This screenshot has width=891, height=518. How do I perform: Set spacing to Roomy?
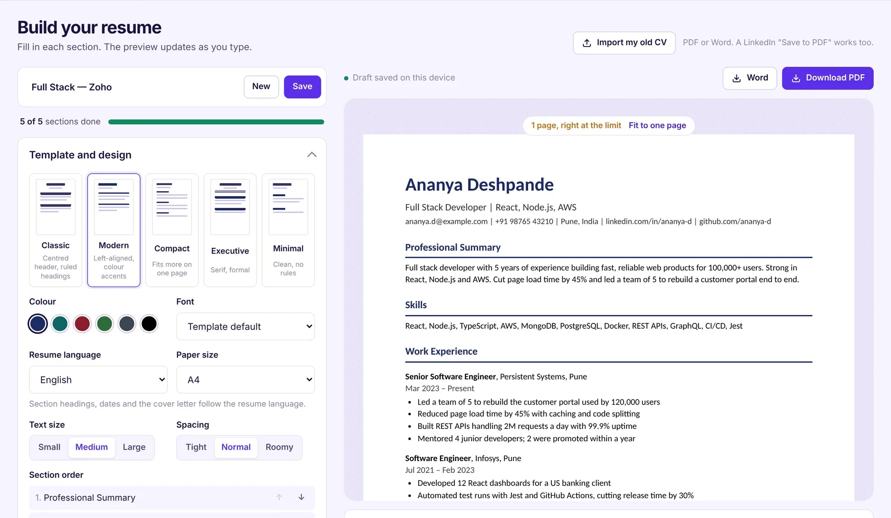click(x=279, y=447)
